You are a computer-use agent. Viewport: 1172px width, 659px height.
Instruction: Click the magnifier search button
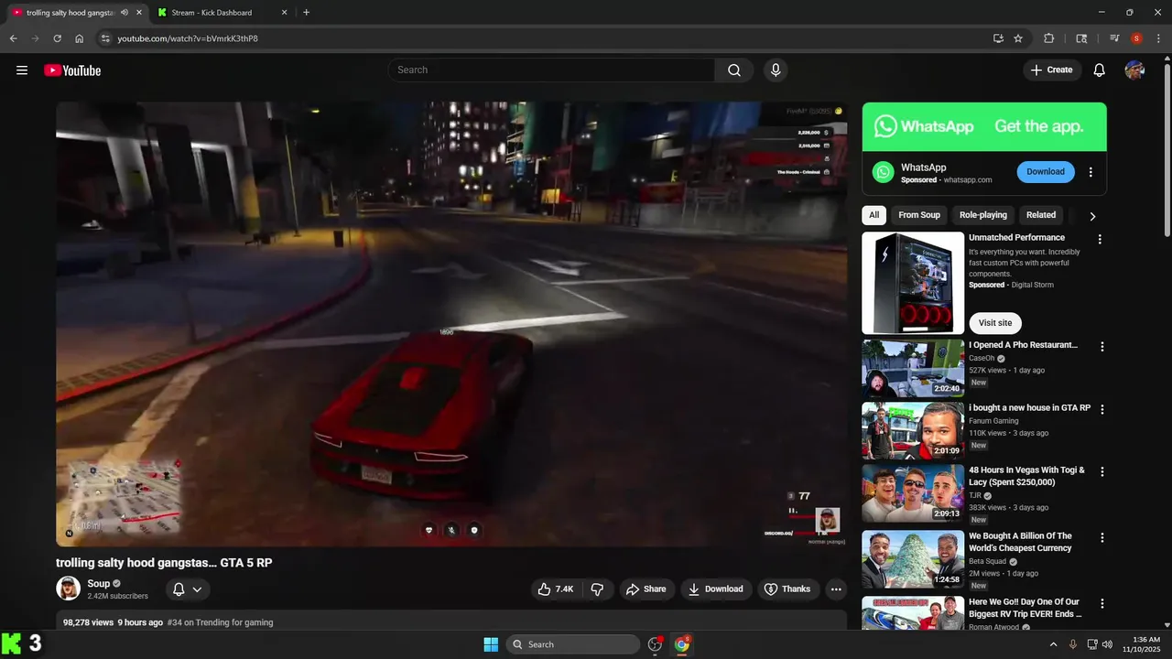click(x=734, y=70)
